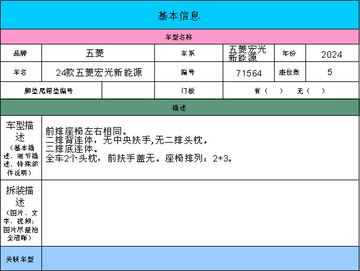Select the empty 关联车型 blue cell
Image resolution: width=360 pixels, height=271 pixels.
(201, 258)
